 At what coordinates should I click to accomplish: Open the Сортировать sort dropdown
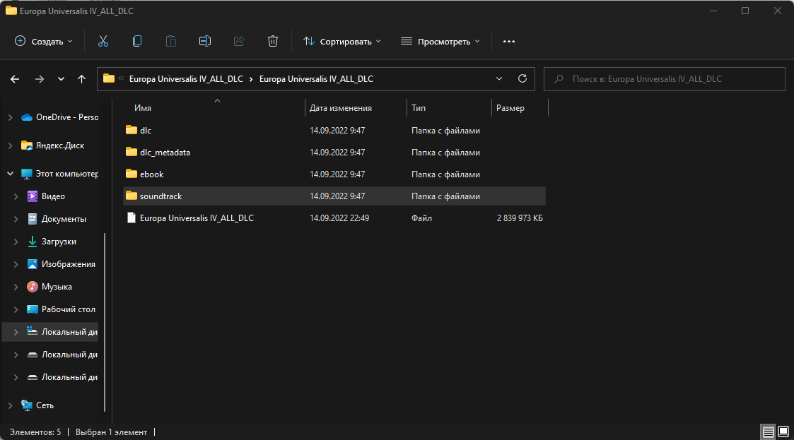(341, 42)
